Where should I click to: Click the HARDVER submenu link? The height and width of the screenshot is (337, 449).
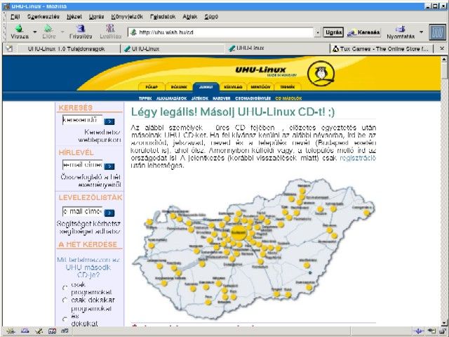222,98
